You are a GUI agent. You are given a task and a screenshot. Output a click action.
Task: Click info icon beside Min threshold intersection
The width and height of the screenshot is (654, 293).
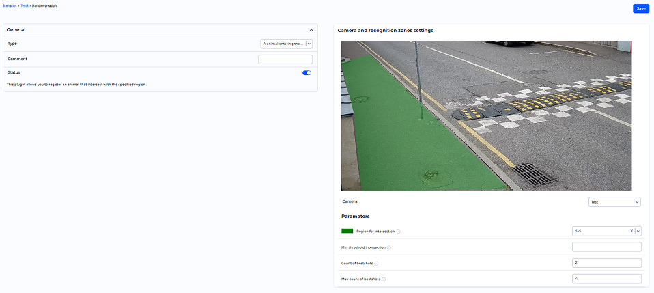pos(389,247)
